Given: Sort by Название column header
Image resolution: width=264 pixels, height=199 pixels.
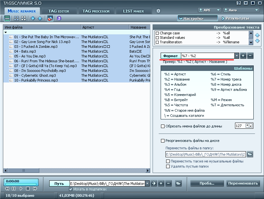Looking at the screenshot, I should (140, 27).
